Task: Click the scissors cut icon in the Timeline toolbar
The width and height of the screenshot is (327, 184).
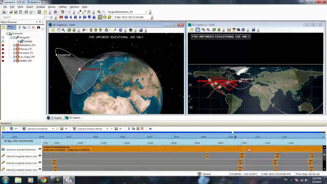Action: 129,129
